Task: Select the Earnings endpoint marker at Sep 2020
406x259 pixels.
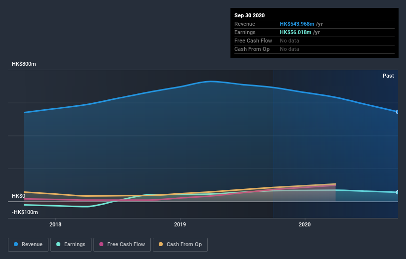Action: tap(397, 192)
